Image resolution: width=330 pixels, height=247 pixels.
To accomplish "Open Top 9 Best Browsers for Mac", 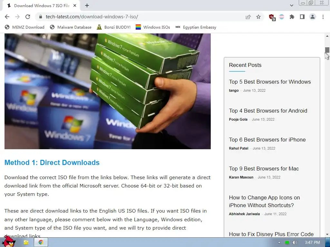I will click(x=264, y=169).
